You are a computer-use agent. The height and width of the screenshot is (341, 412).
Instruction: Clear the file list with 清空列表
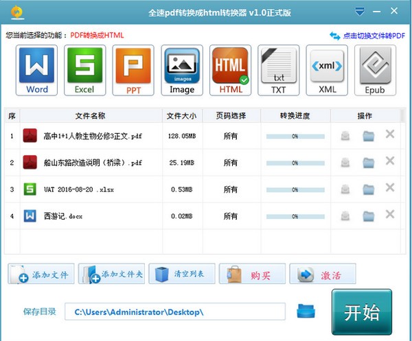[182, 274]
